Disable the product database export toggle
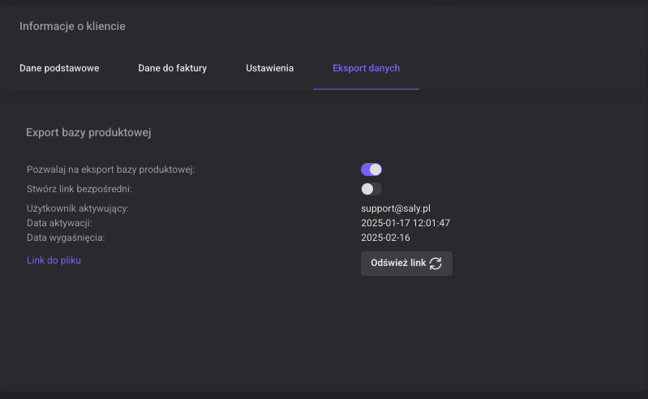648x399 pixels. [371, 169]
